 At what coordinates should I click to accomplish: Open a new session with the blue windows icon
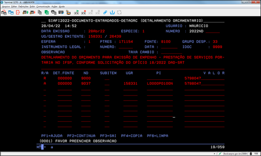(x=11, y=13)
